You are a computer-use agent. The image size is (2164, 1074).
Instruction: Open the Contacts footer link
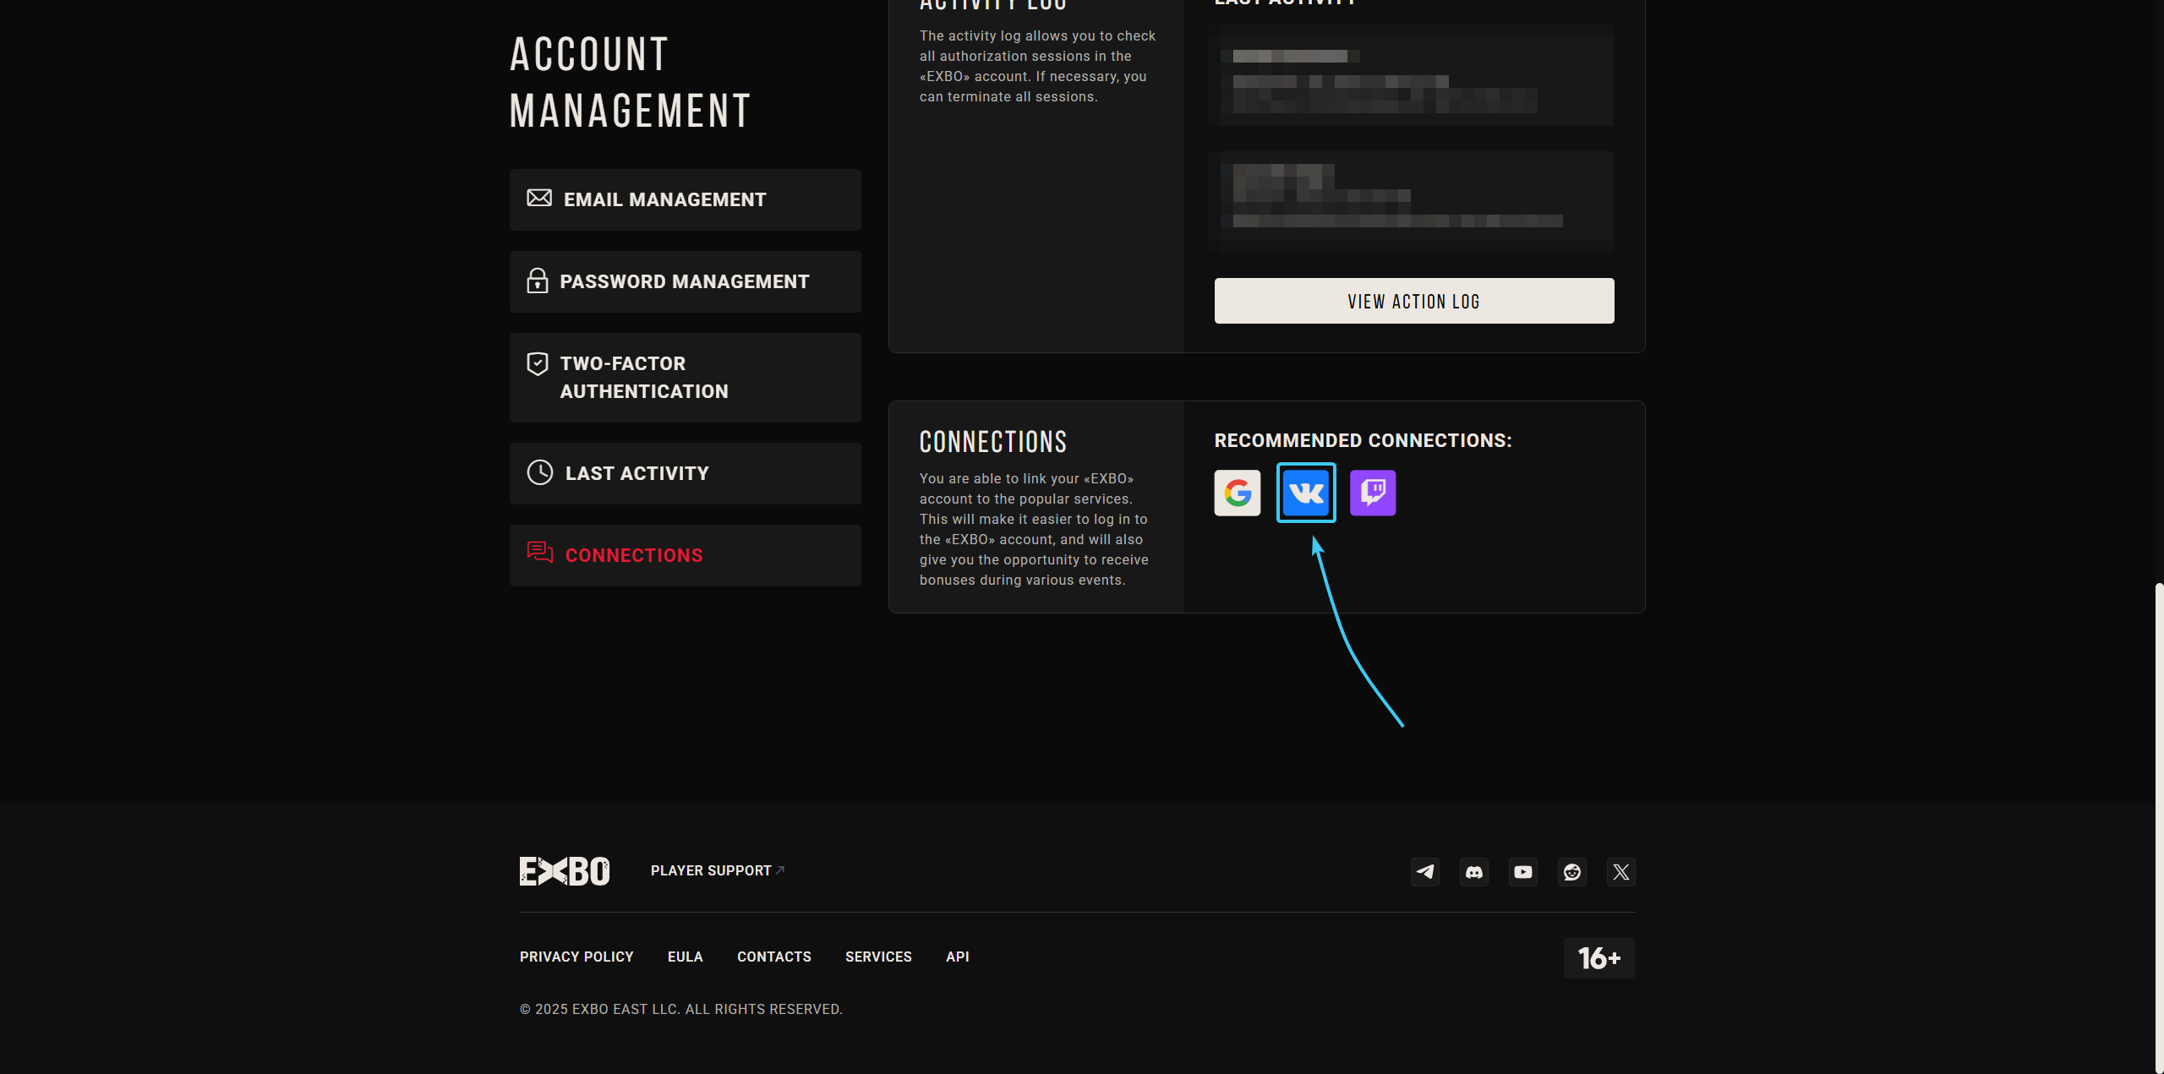774,957
